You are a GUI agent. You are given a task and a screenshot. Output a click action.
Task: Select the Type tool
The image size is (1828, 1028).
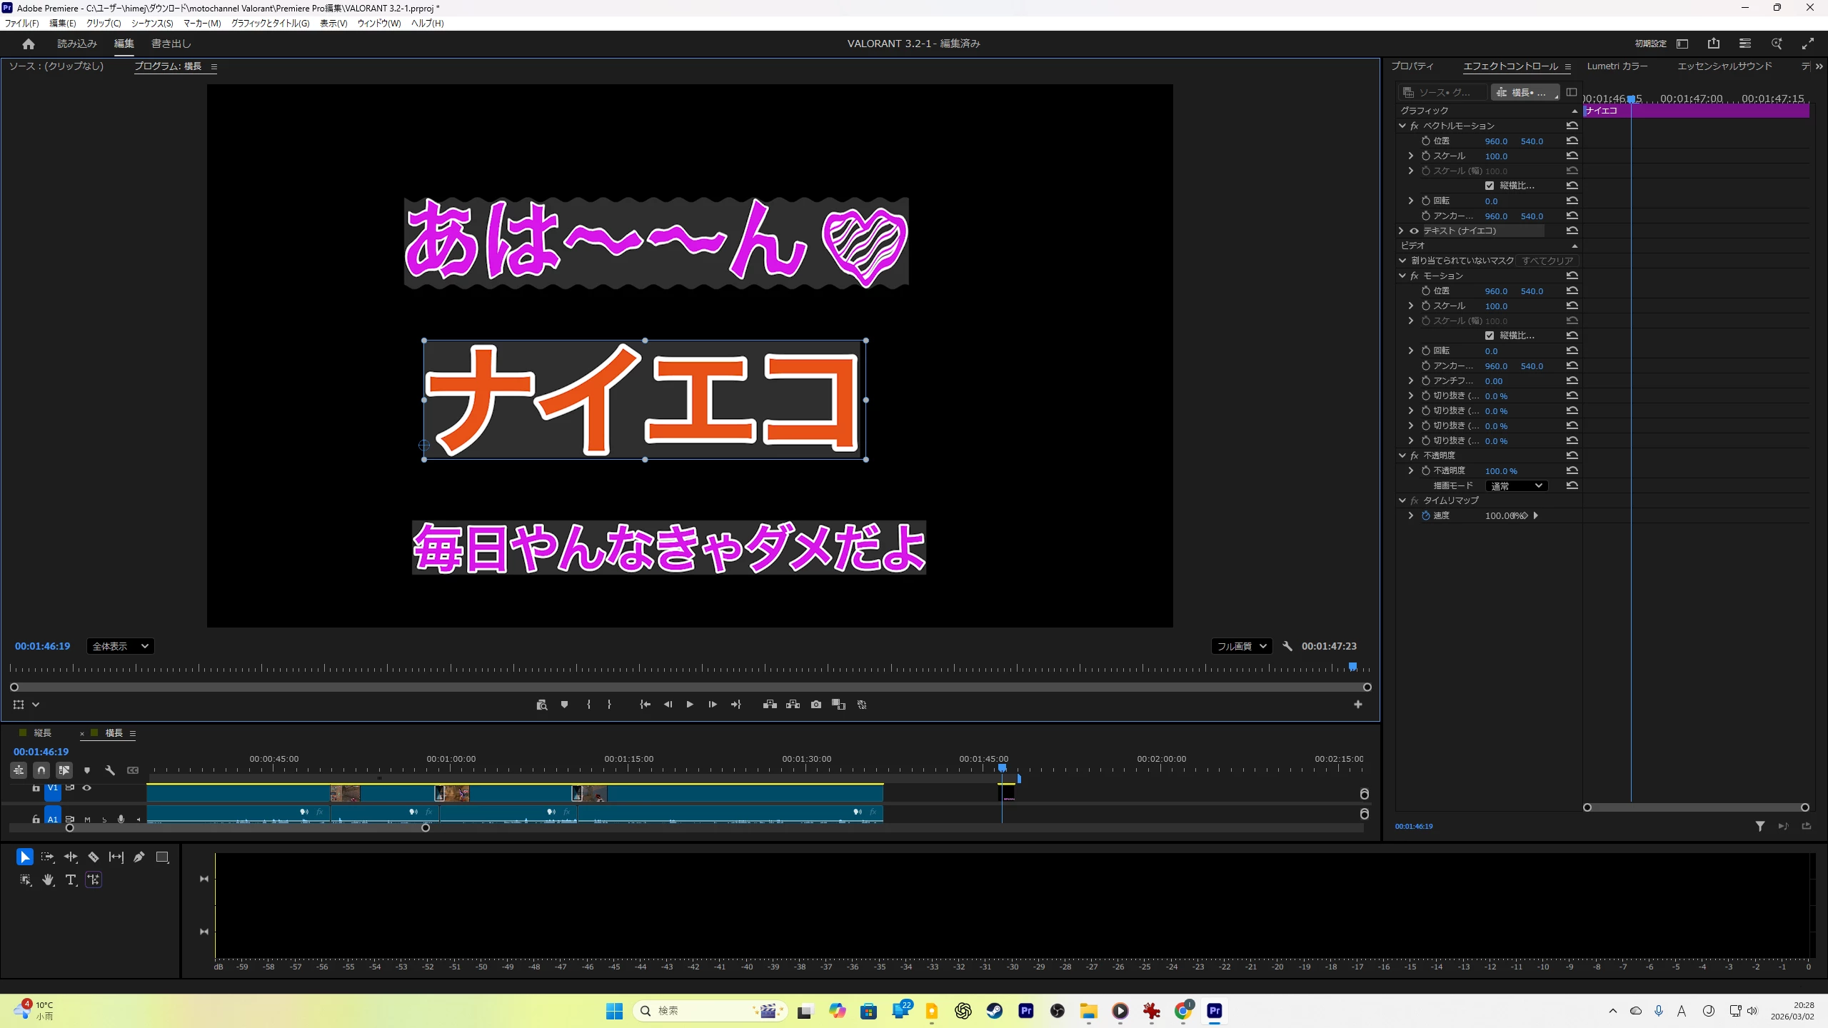70,880
